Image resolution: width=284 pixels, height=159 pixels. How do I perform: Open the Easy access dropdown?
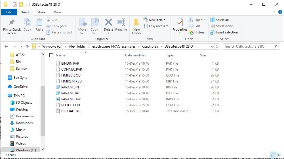(x=155, y=26)
